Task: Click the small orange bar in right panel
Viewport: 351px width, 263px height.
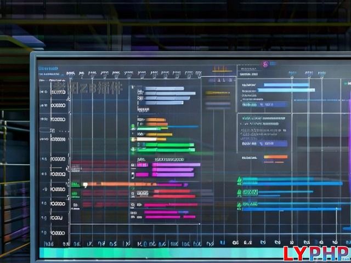Action: pyautogui.click(x=275, y=157)
